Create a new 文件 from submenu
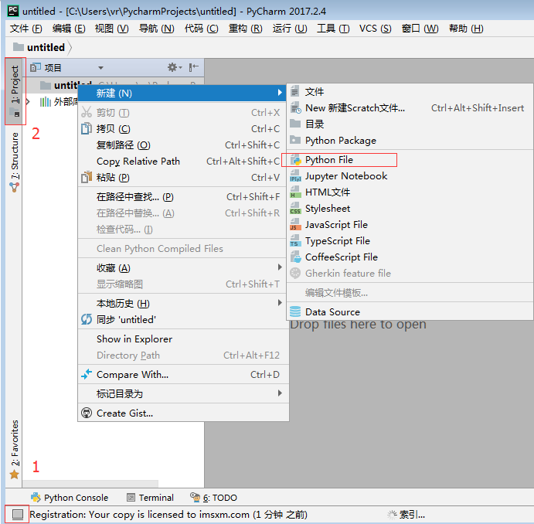This screenshot has height=524, width=534. click(410, 92)
